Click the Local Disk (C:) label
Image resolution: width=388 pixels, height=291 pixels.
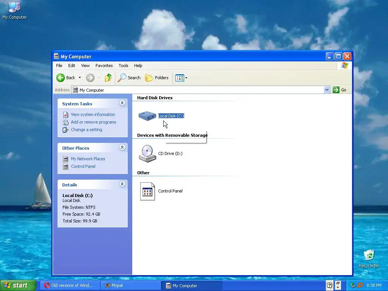point(171,116)
